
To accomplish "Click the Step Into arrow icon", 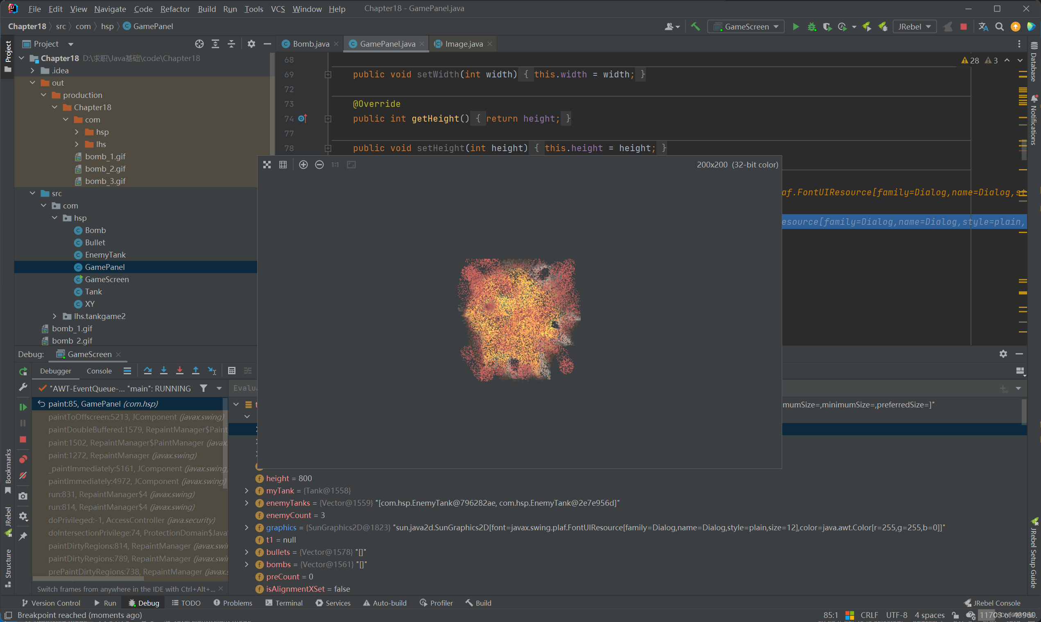I will [x=164, y=371].
